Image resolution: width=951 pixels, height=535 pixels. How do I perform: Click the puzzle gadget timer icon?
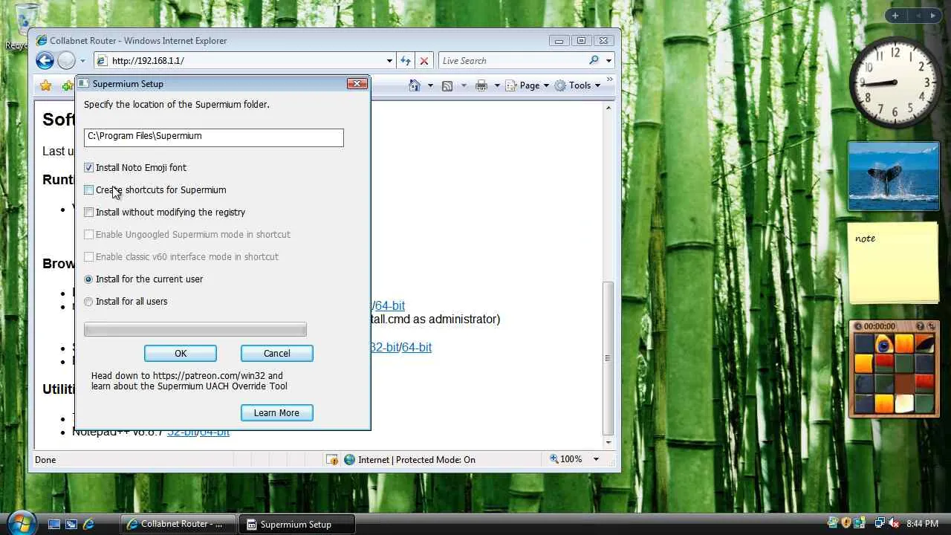pos(858,326)
